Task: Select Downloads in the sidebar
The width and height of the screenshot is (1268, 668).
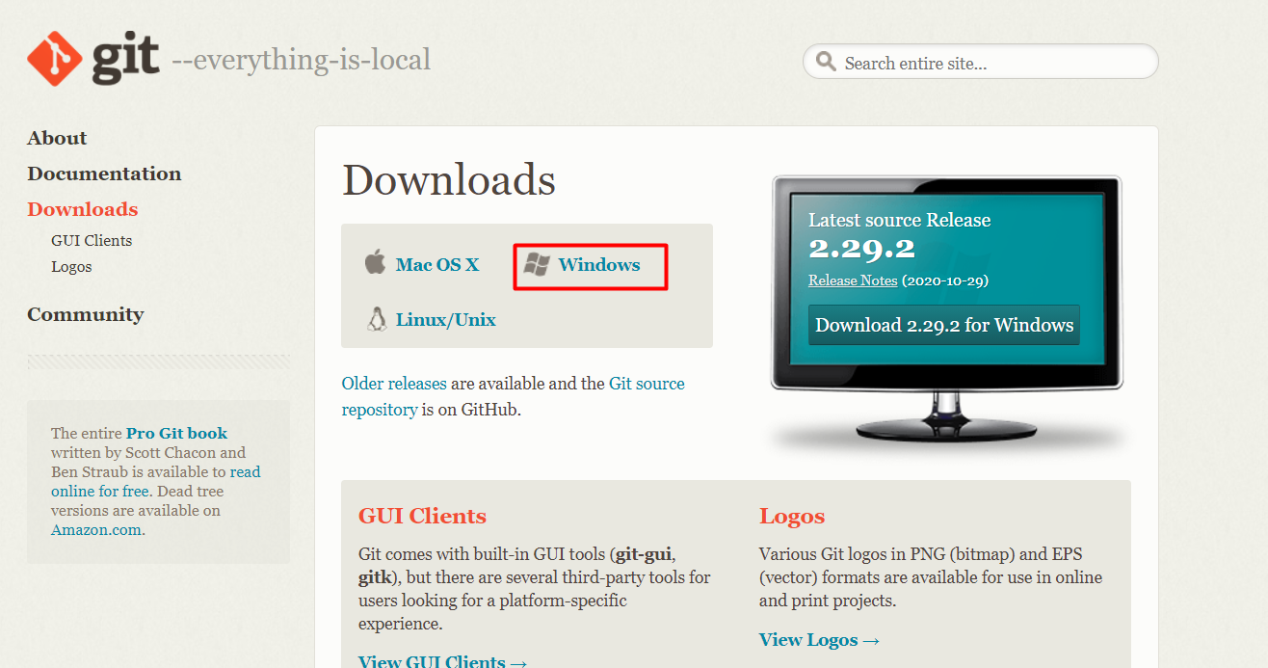Action: pos(83,209)
